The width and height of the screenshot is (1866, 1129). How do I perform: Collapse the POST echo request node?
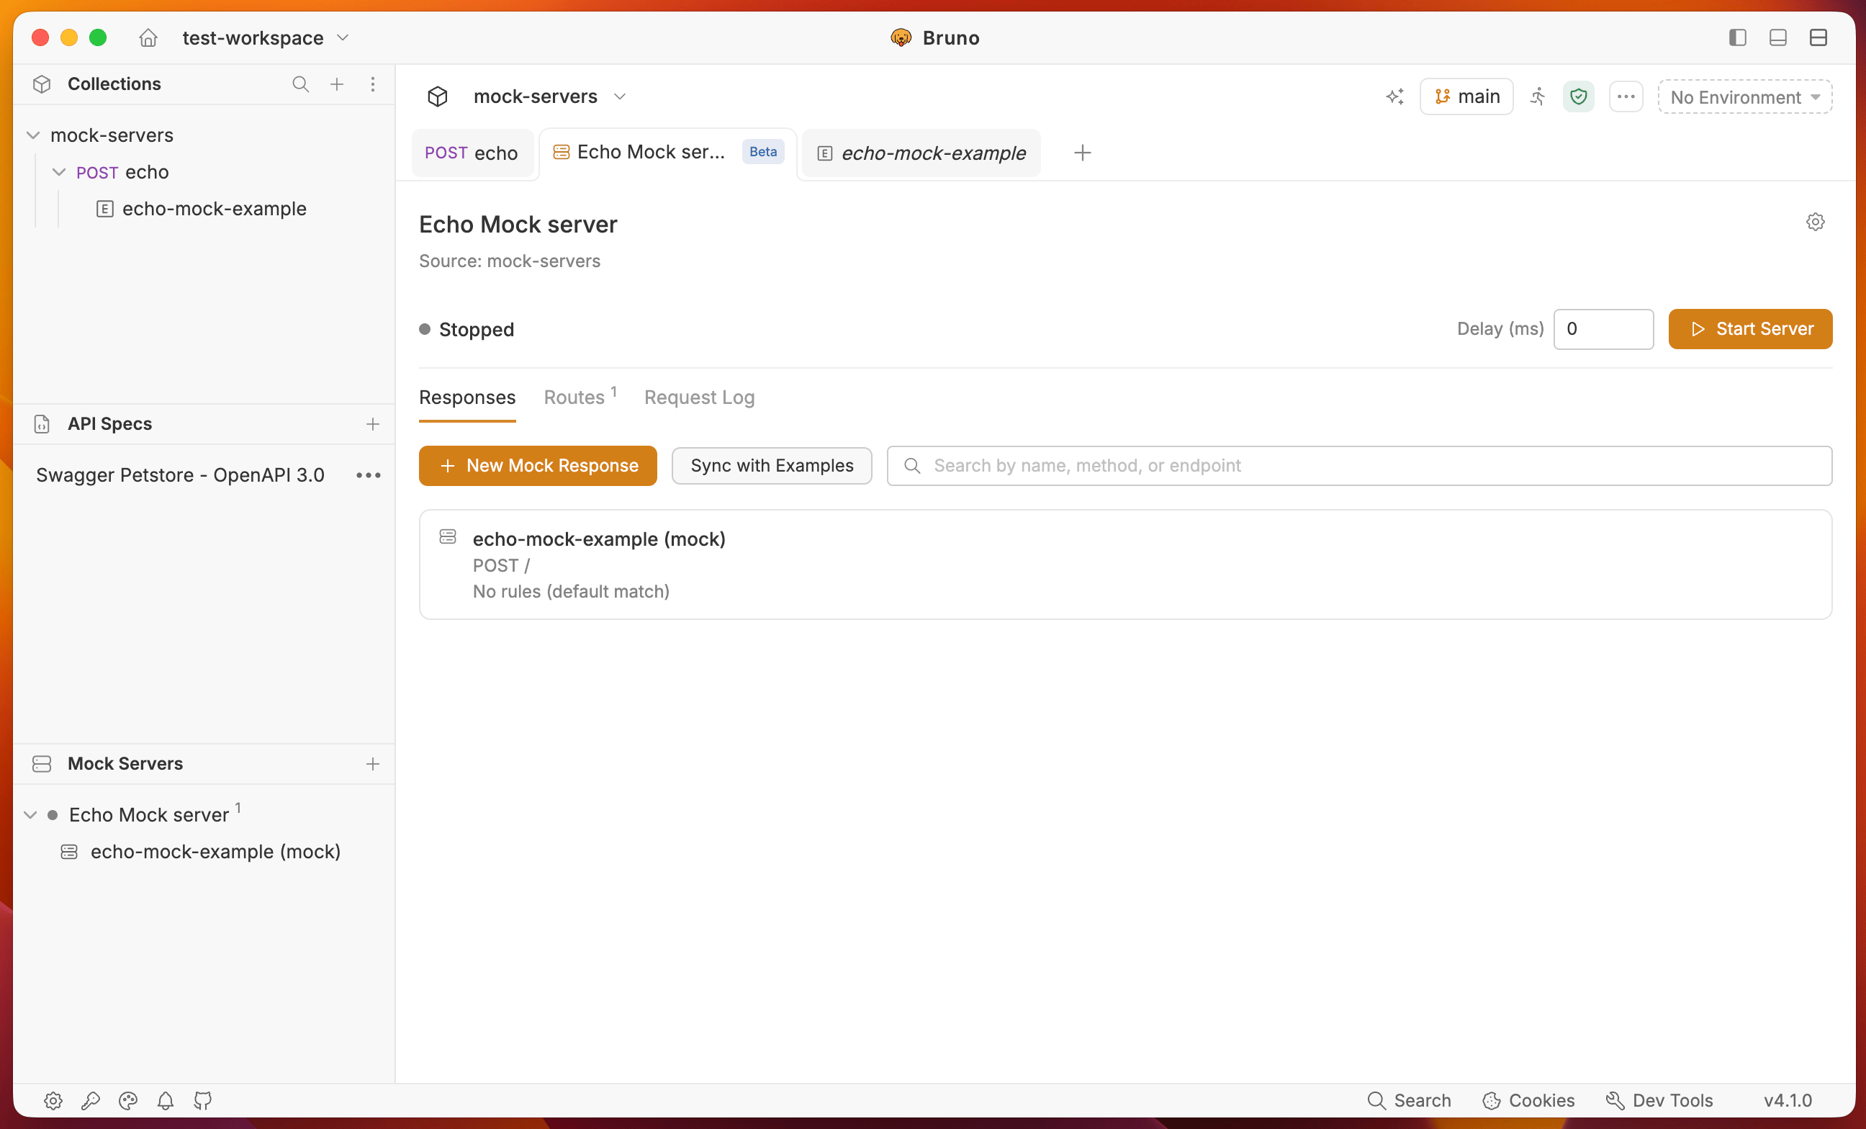click(x=59, y=173)
